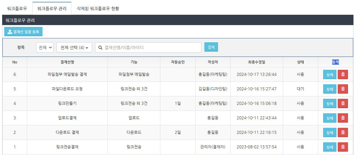Delete the 파일다운로드 요청 workflow via trash icon
Image resolution: width=355 pixels, height=155 pixels.
[343, 89]
